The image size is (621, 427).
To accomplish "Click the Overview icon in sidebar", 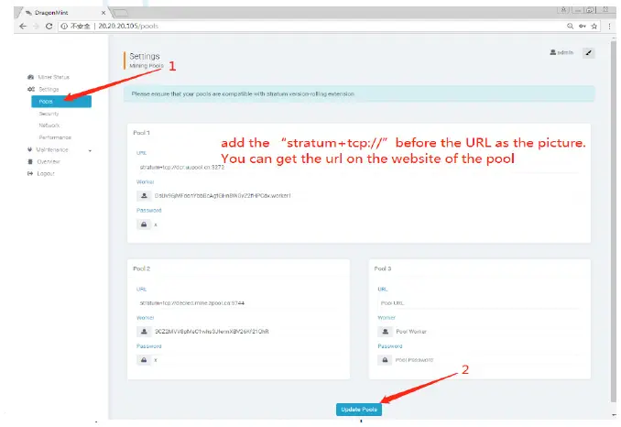I will tap(30, 161).
